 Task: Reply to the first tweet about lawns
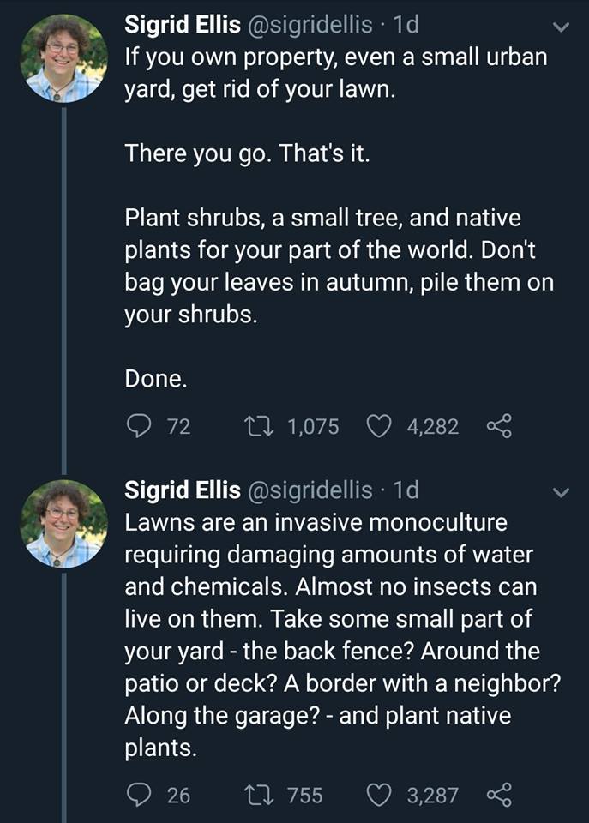138,426
